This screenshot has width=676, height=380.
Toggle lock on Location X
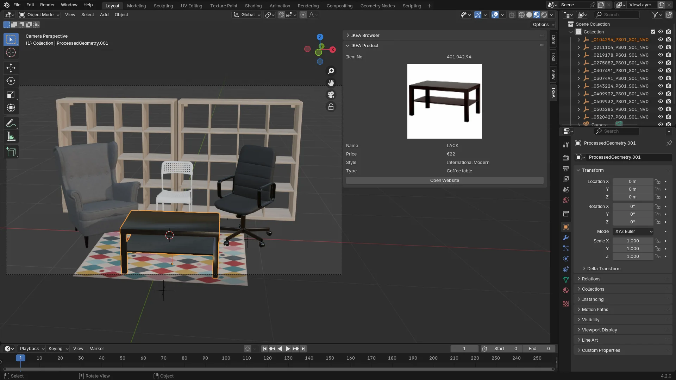pos(657,182)
